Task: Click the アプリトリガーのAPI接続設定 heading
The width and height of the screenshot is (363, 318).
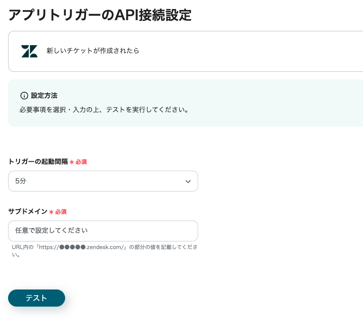Action: [100, 15]
